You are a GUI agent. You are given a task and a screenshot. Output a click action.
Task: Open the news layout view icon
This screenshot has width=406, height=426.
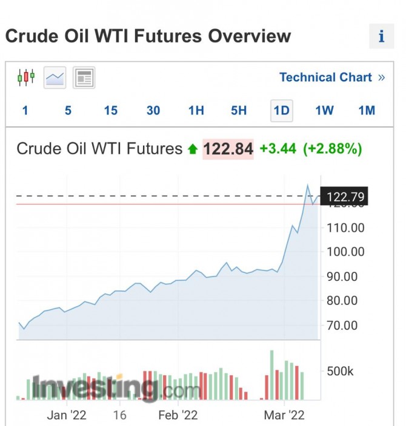84,77
